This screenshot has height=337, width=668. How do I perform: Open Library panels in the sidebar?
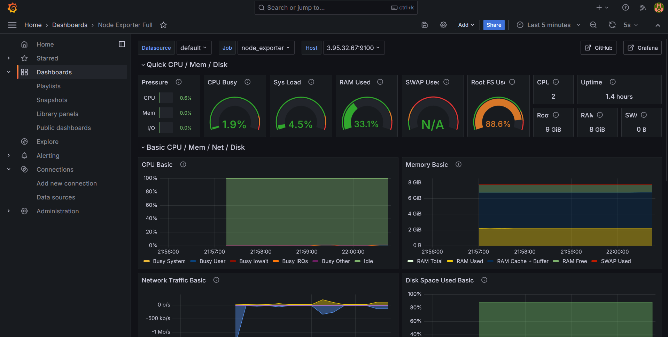pos(57,114)
